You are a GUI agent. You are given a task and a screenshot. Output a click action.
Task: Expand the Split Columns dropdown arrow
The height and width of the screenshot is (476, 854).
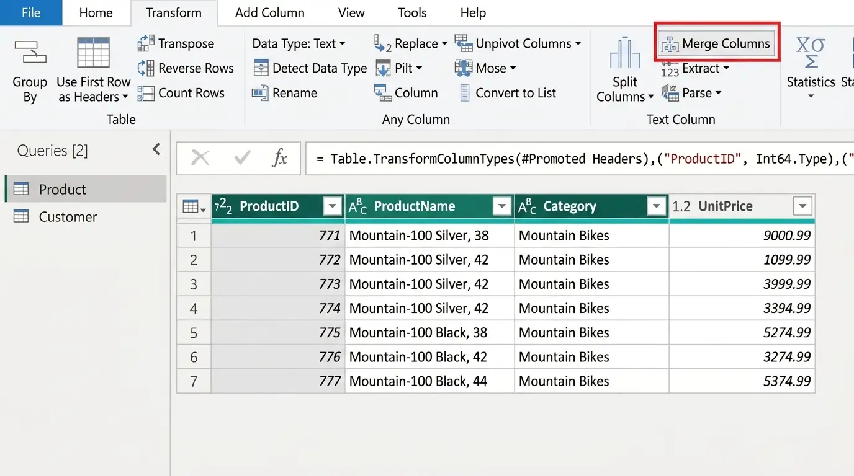(651, 97)
